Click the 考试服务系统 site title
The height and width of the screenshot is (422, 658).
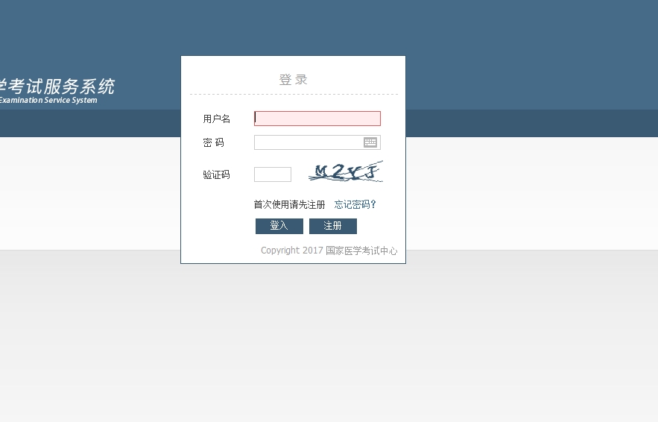pyautogui.click(x=58, y=86)
